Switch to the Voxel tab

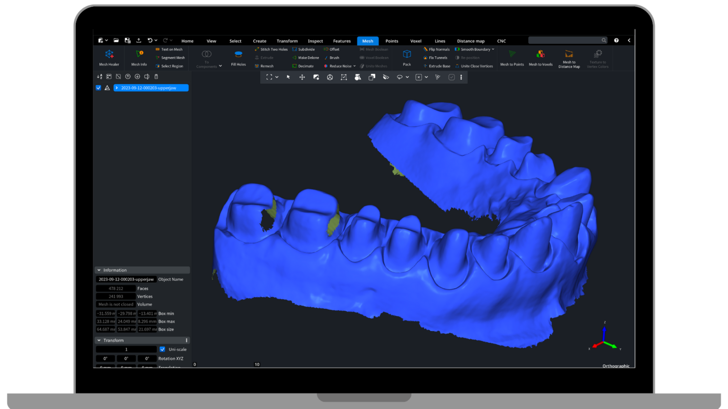point(416,41)
